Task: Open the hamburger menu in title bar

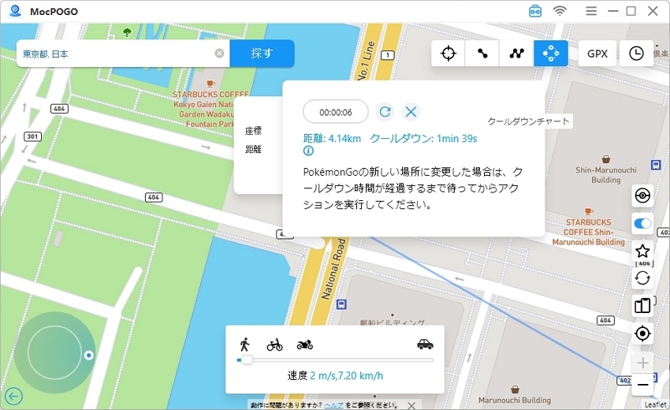Action: point(591,11)
